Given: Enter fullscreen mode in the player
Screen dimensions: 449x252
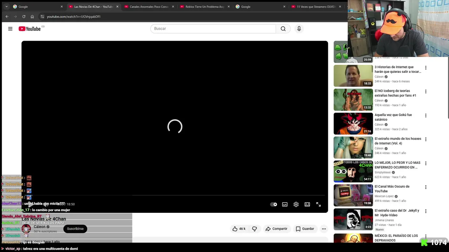Looking at the screenshot, I should pos(319,204).
